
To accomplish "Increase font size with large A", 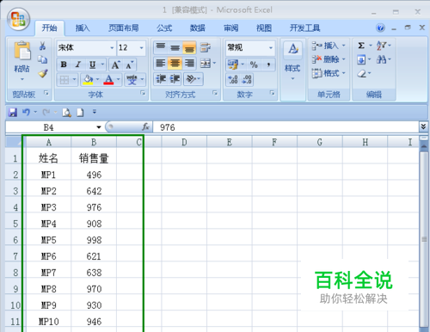I will point(115,65).
